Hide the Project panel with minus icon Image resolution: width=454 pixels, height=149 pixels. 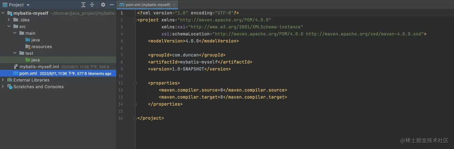tap(112, 5)
